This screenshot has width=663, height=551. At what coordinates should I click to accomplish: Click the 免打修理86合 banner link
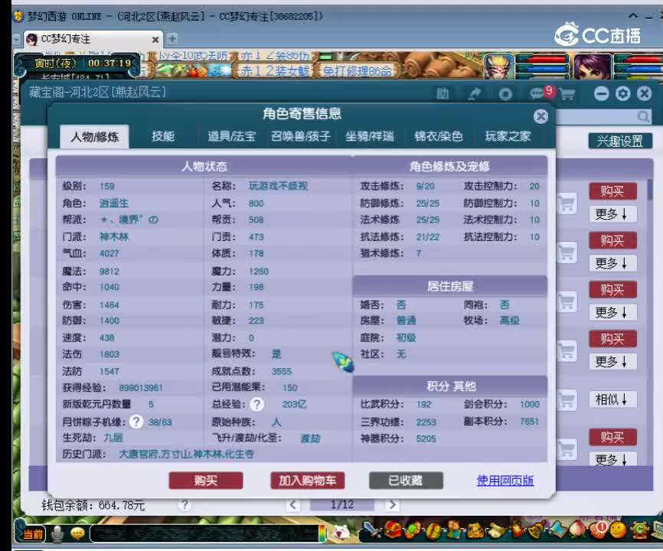pyautogui.click(x=358, y=70)
